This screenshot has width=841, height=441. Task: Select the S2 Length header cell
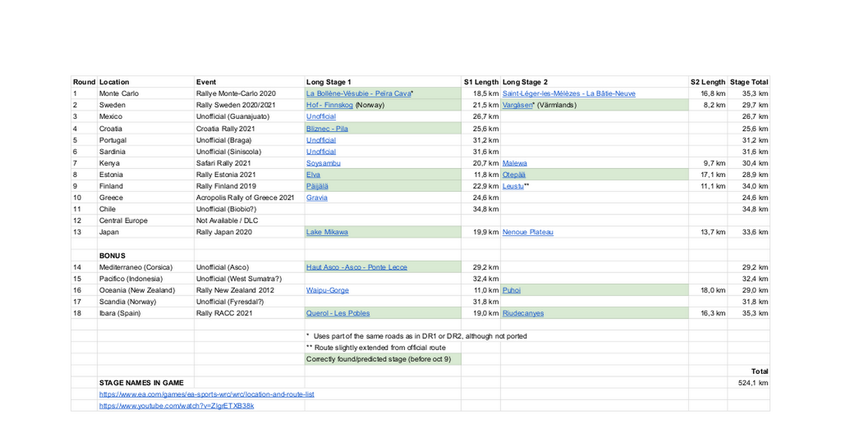click(x=708, y=82)
